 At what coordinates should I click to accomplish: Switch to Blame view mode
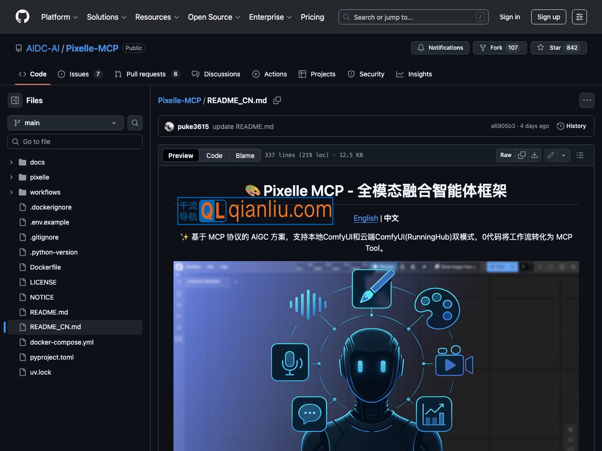point(245,156)
